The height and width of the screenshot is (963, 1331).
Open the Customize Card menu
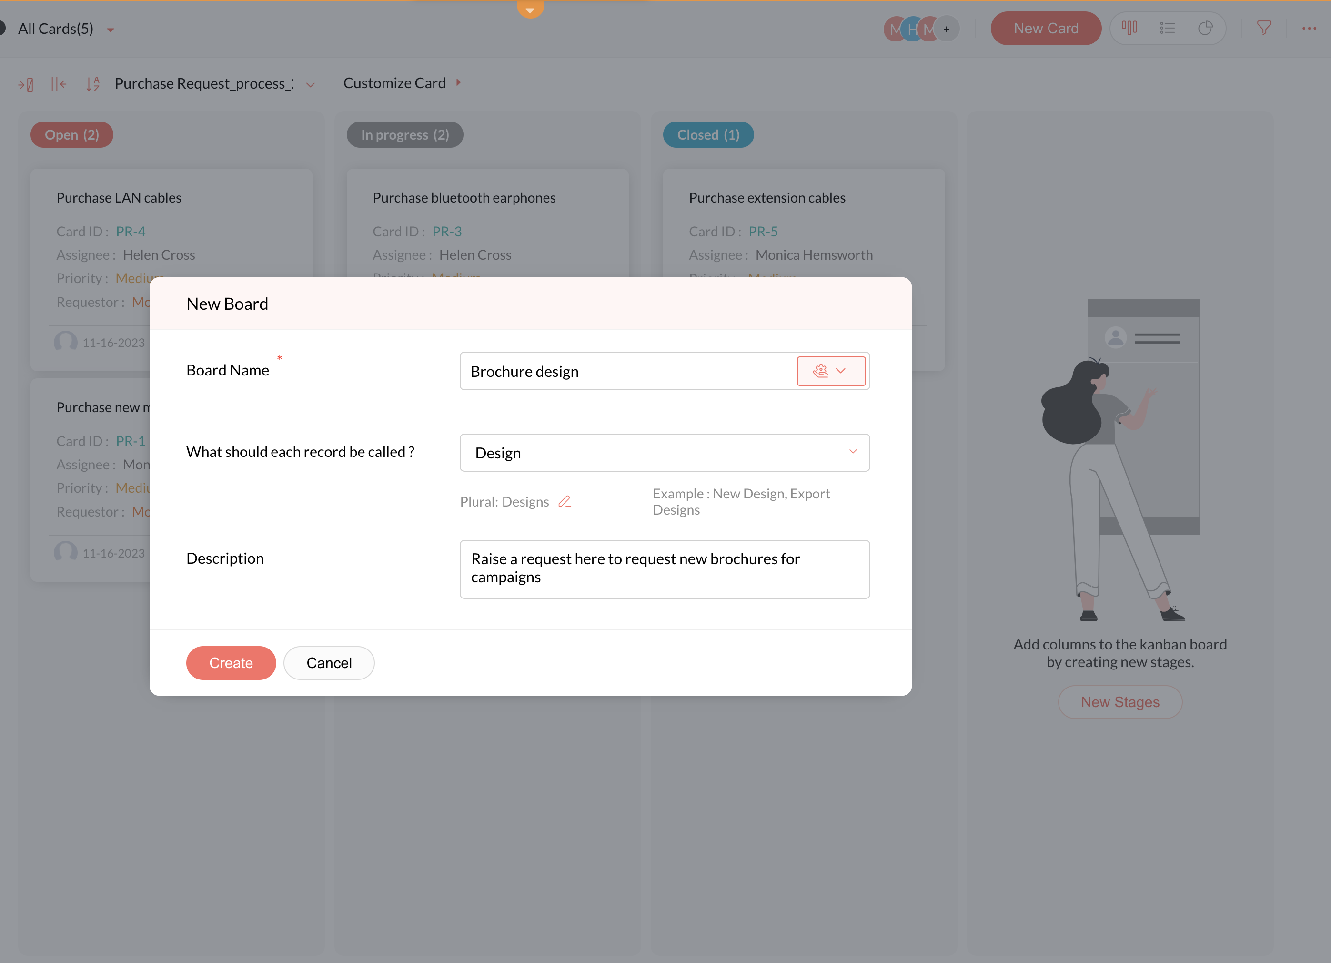point(402,83)
